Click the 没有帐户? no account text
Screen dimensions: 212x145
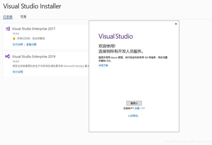tap(129, 108)
